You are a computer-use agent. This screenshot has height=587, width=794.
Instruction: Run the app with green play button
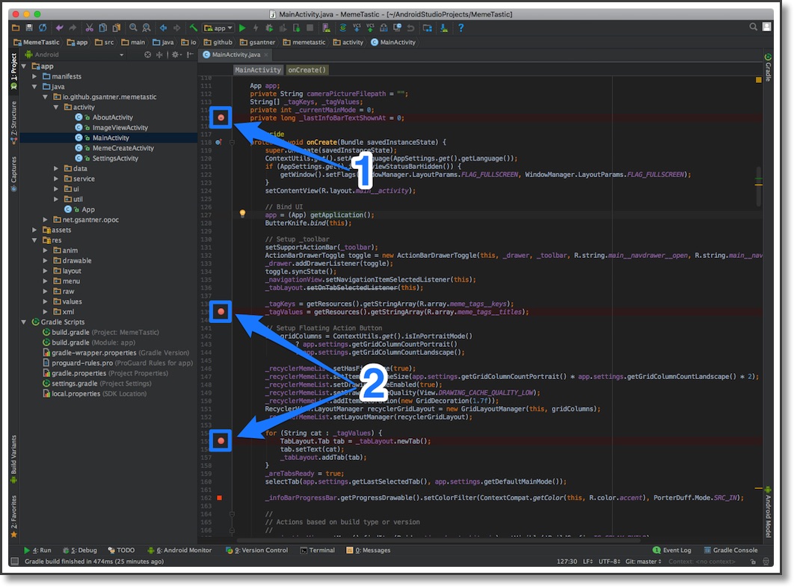242,28
